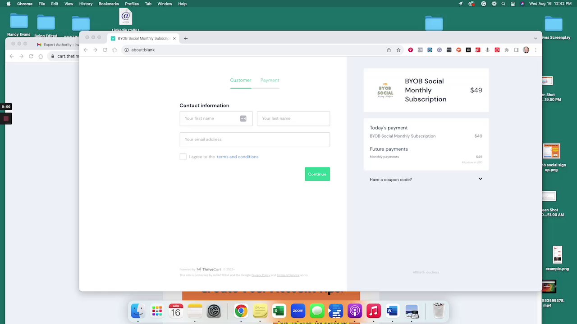Open the reCAPTCHA Terms of Service link
Screen dimensions: 577x324
[288, 275]
